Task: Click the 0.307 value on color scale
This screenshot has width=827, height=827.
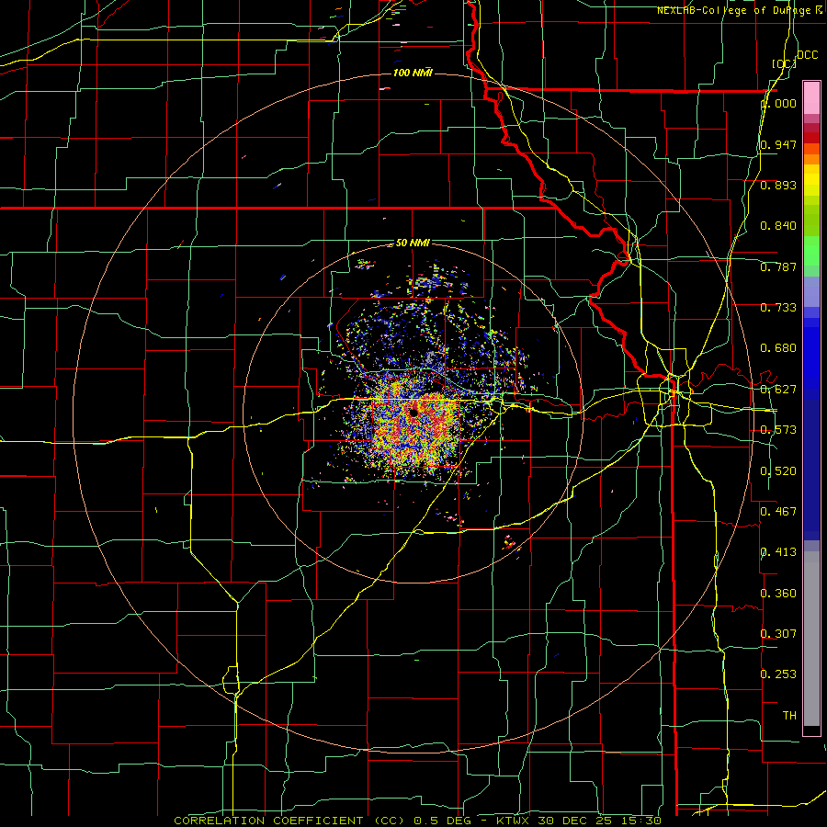Action: click(x=778, y=633)
